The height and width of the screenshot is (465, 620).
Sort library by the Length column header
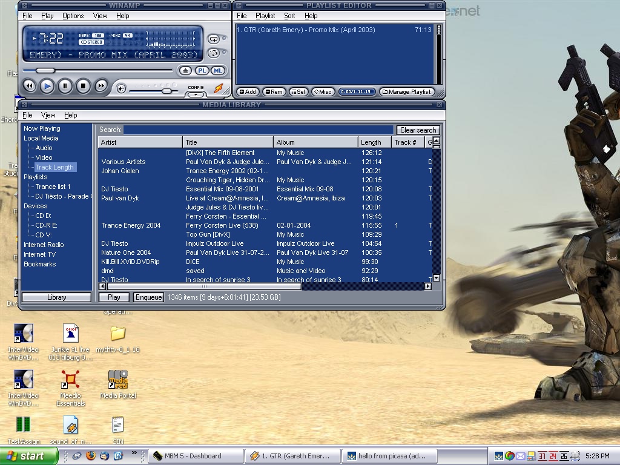[374, 142]
